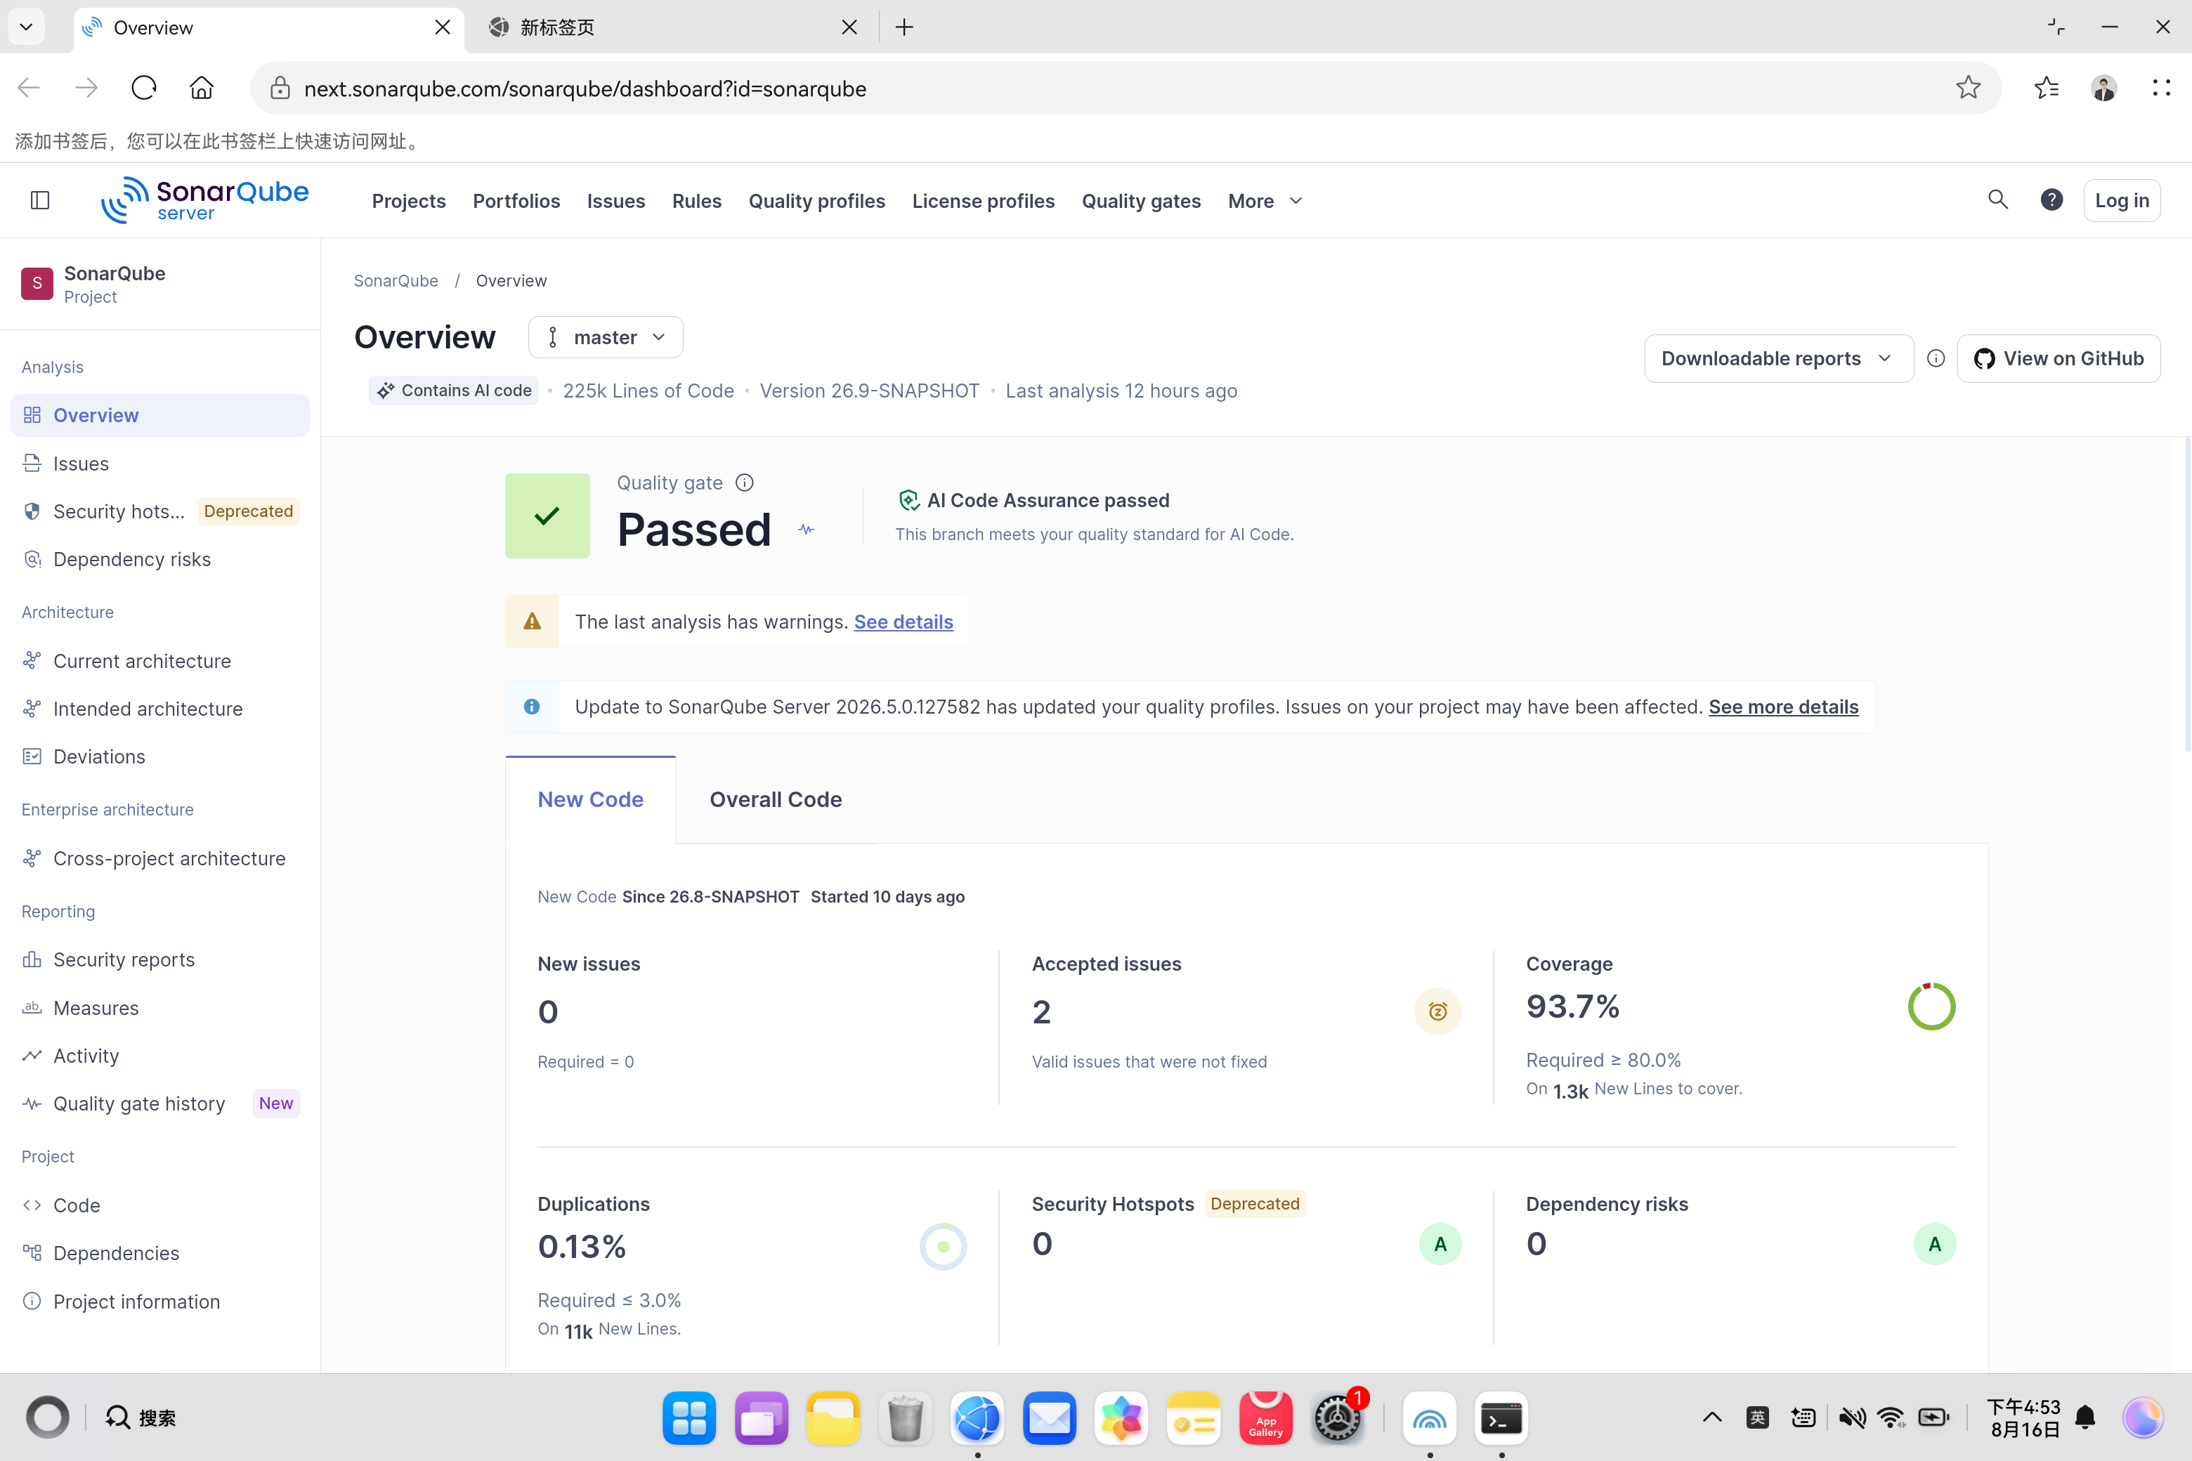Open Measures in the sidebar
The height and width of the screenshot is (1461, 2192).
tap(159, 1008)
